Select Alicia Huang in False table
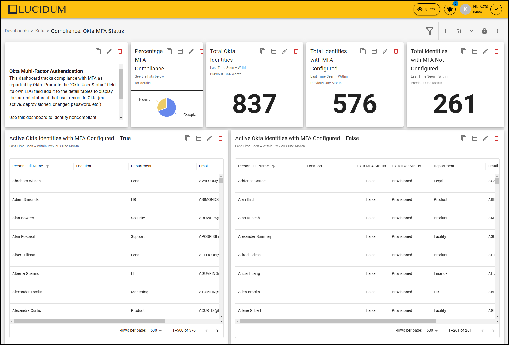The width and height of the screenshot is (509, 345). (x=249, y=273)
